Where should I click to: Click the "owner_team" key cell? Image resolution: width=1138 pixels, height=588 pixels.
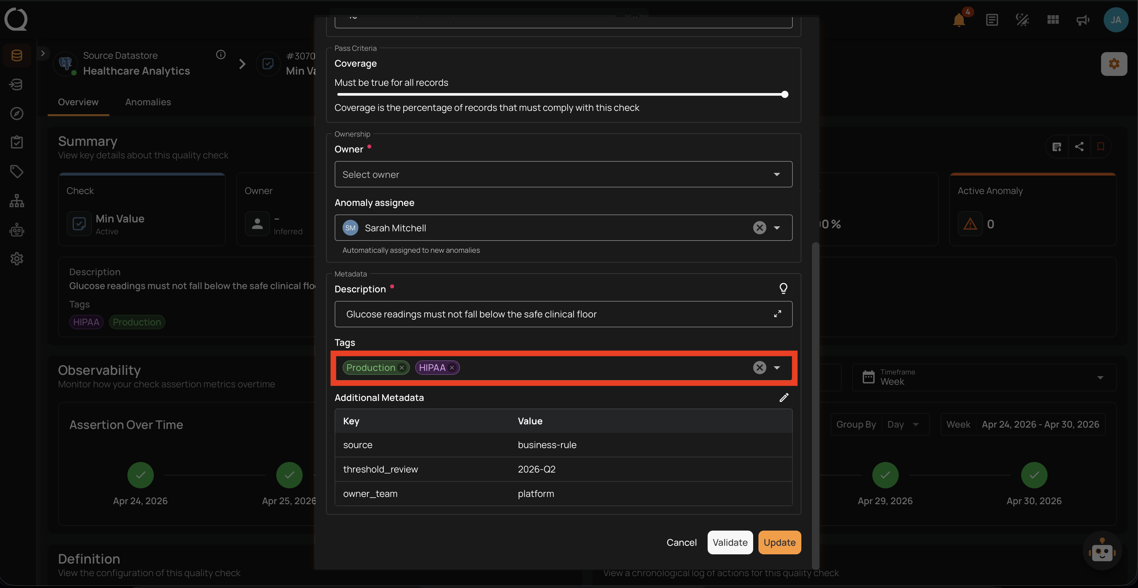(x=370, y=493)
